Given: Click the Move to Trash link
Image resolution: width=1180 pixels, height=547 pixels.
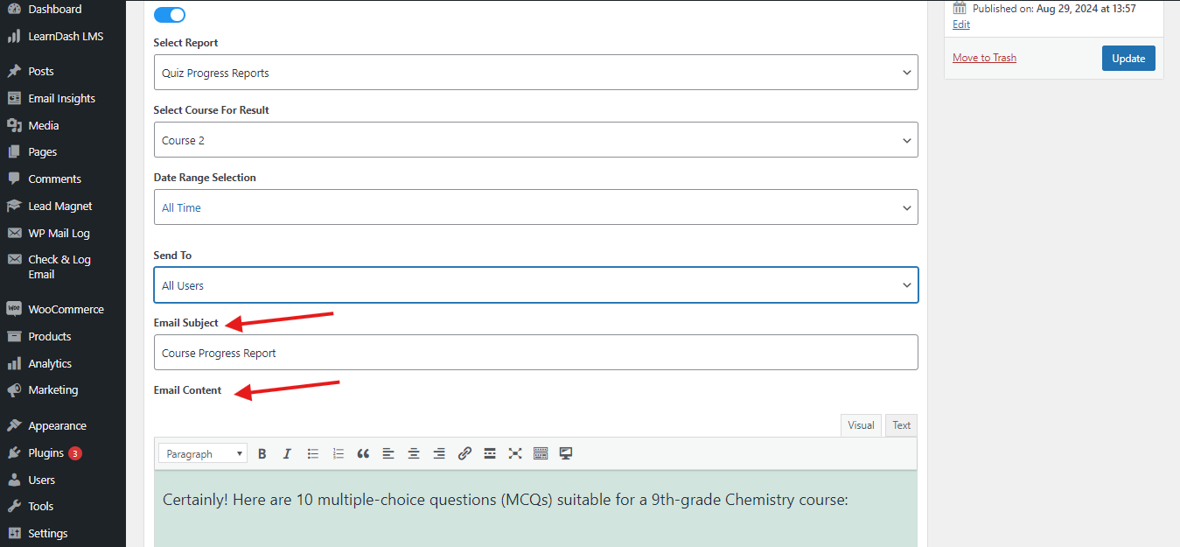Looking at the screenshot, I should pos(984,58).
